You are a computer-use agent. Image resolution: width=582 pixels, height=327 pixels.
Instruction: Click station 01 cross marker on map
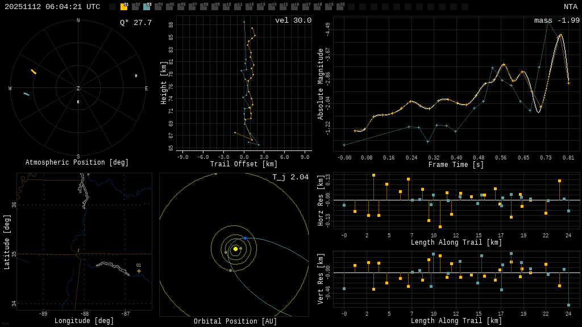click(139, 271)
